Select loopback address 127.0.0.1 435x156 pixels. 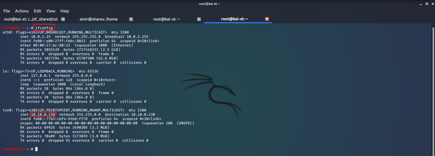[x=41, y=75]
